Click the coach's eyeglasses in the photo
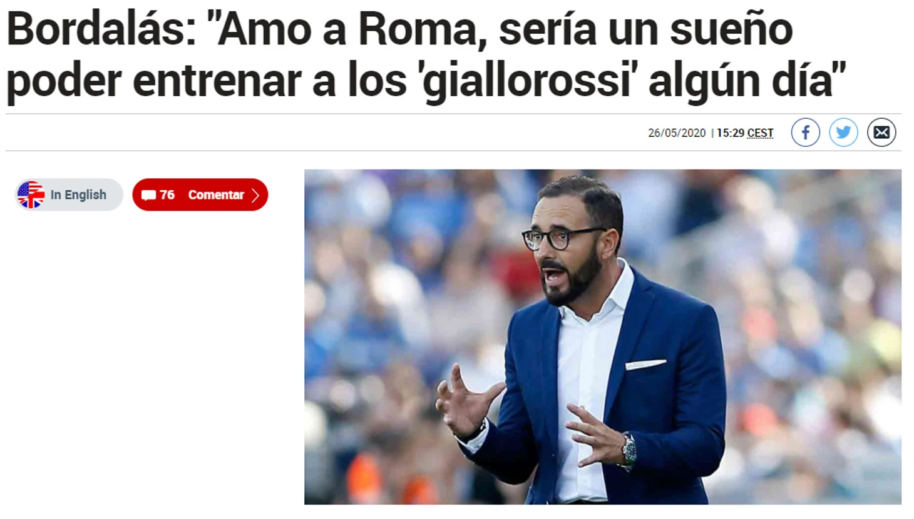The height and width of the screenshot is (519, 914). pyautogui.click(x=558, y=238)
